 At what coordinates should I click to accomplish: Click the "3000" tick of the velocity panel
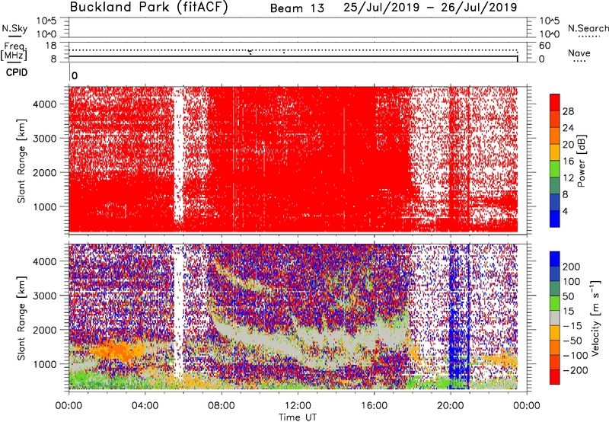[45, 296]
